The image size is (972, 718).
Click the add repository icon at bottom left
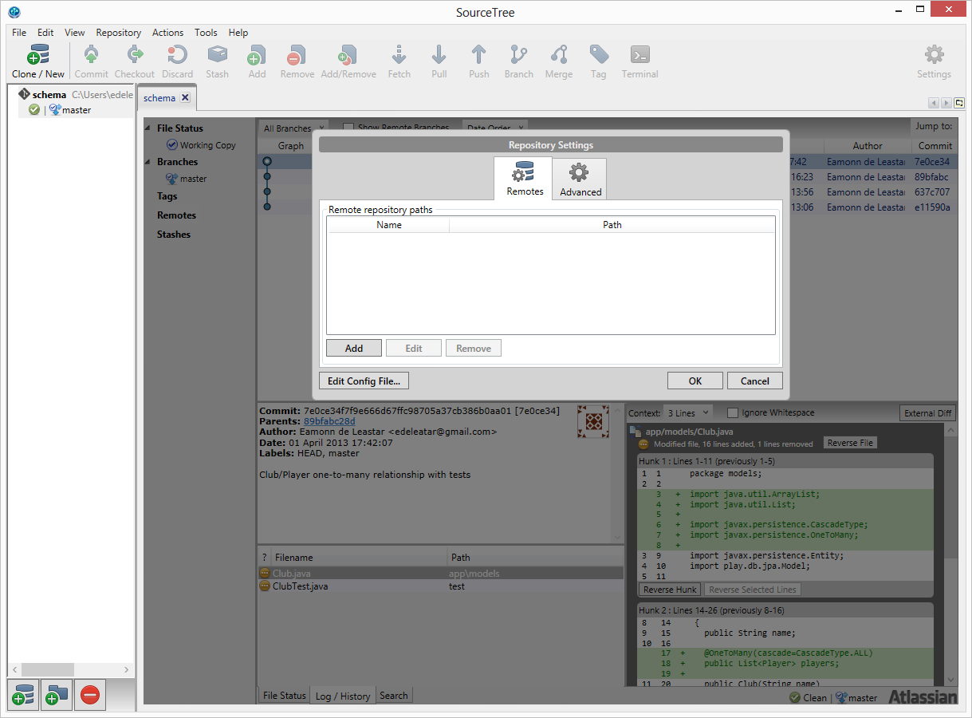(x=23, y=695)
